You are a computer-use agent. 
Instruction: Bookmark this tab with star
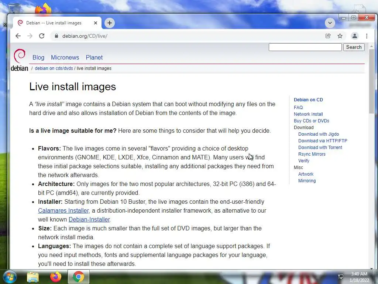(340, 36)
